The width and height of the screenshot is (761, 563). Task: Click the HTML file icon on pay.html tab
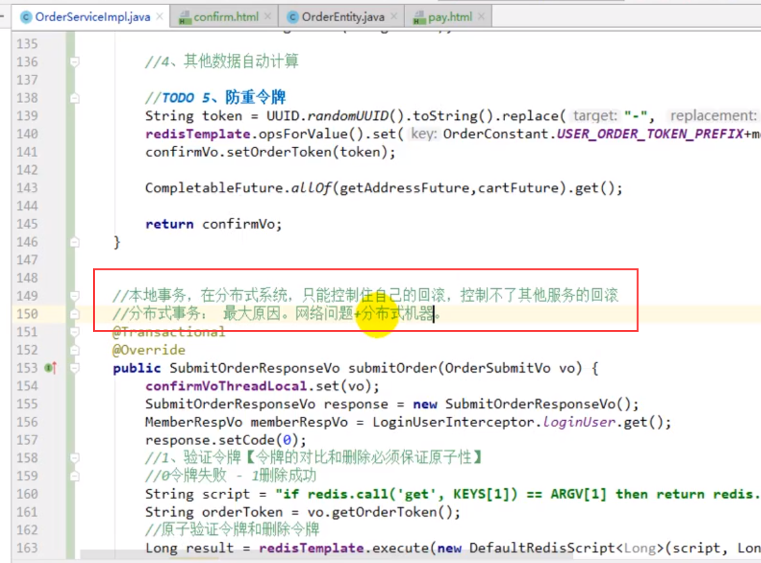420,17
